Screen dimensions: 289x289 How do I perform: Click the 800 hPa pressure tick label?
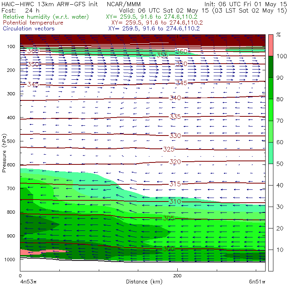pyautogui.click(x=11, y=212)
